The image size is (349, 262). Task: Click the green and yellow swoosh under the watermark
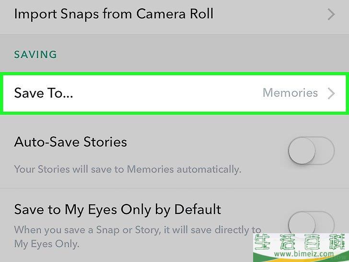click(301, 258)
